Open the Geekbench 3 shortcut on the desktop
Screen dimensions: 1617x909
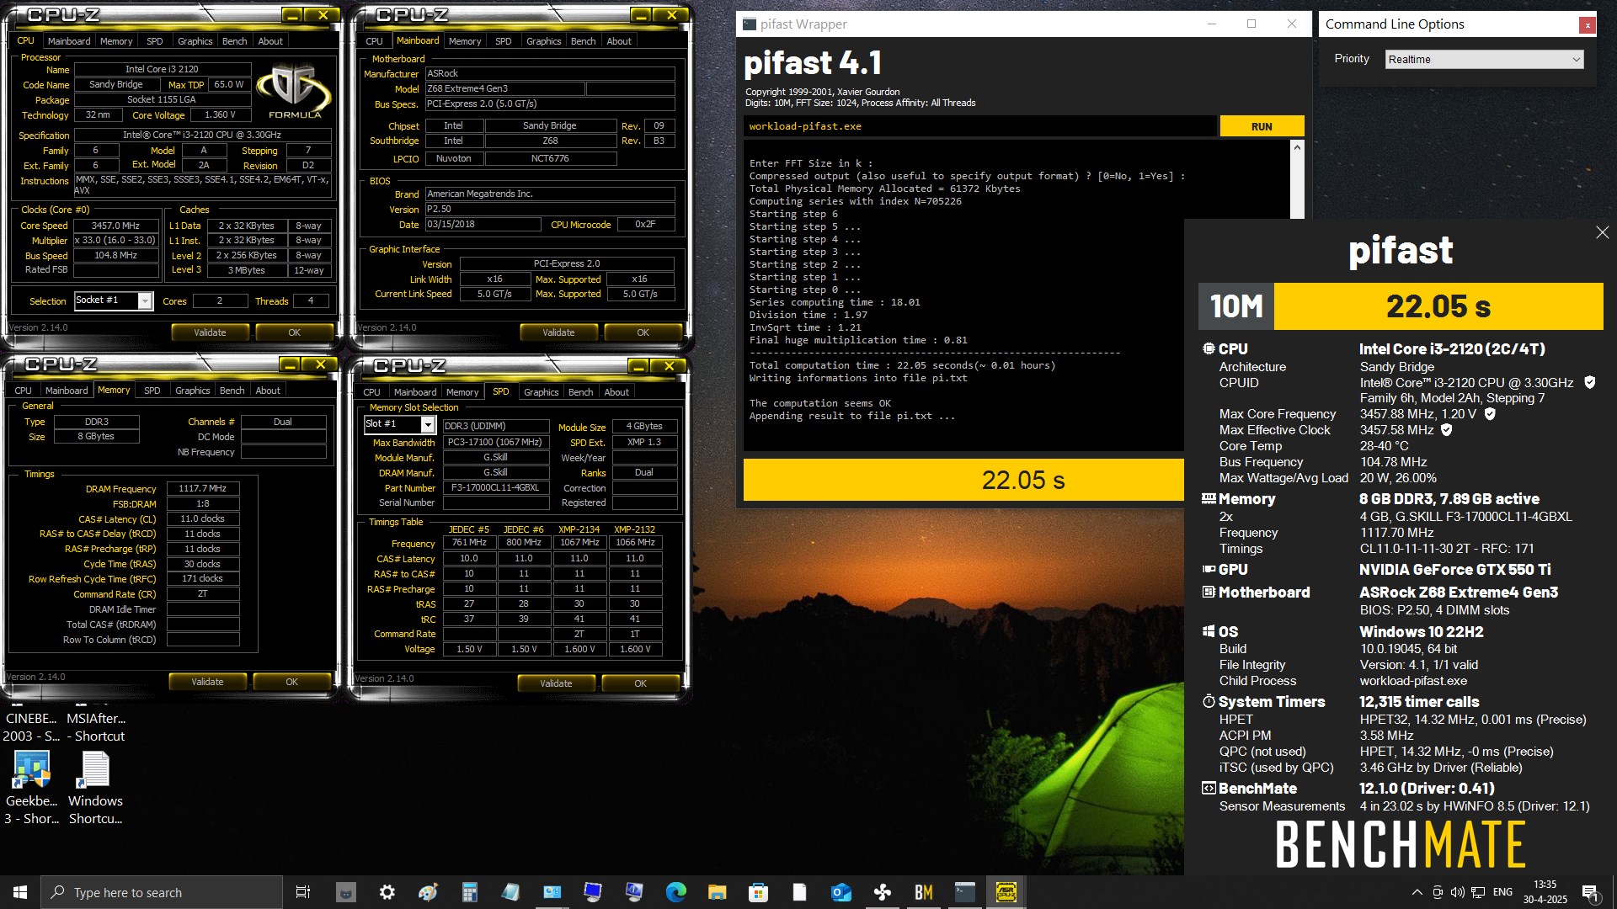pos(31,787)
